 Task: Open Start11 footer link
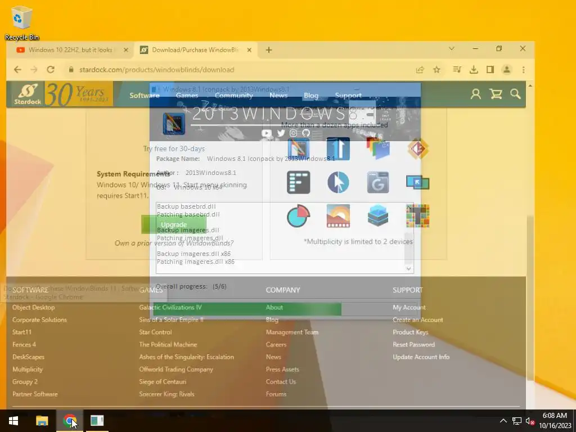pyautogui.click(x=22, y=332)
